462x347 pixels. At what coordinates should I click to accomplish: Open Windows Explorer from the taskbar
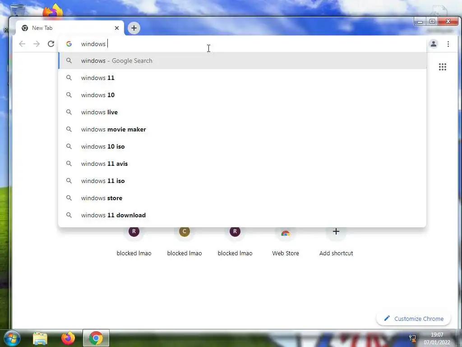coord(40,338)
